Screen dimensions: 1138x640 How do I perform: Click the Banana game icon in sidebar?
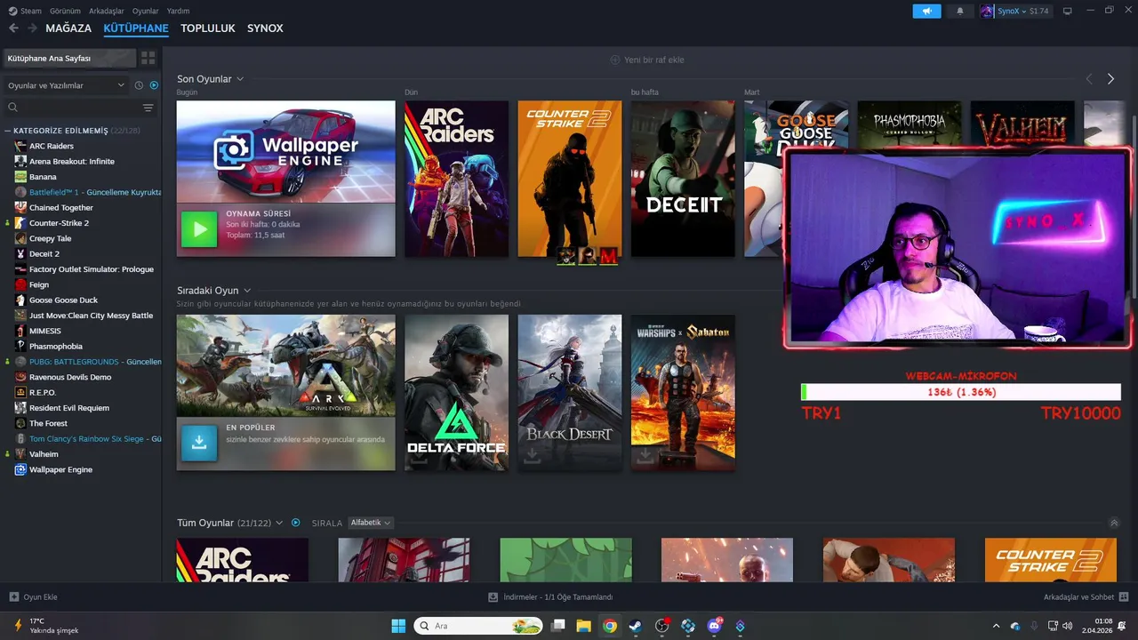(x=20, y=177)
